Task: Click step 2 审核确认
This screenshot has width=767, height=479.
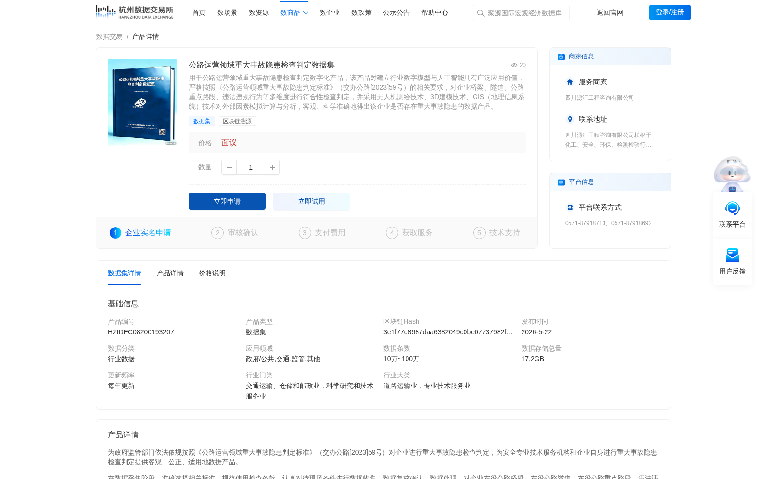Action: coord(235,233)
